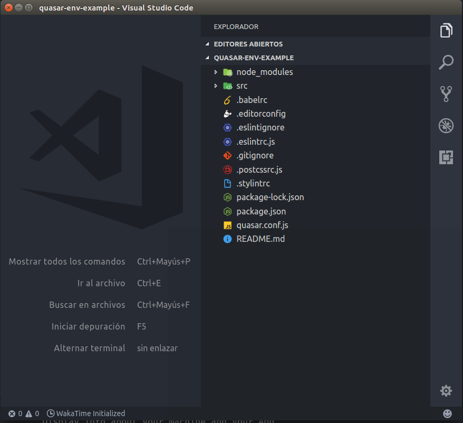Image resolution: width=463 pixels, height=423 pixels.
Task: Click the EXPLORADOR panel title
Action: (x=236, y=27)
